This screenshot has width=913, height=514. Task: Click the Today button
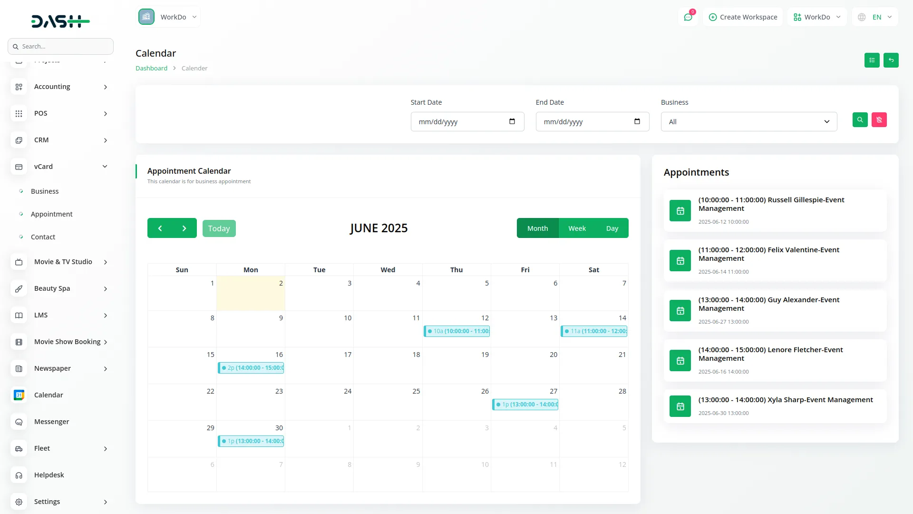pos(219,228)
